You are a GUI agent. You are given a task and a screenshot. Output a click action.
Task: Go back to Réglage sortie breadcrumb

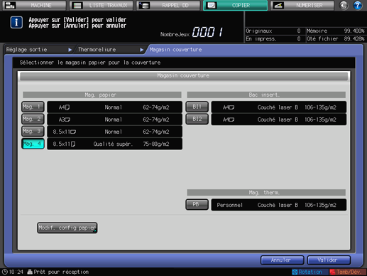pyautogui.click(x=26, y=50)
